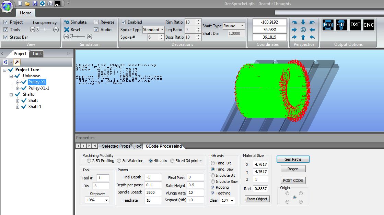This screenshot has width=384, height=215.
Task: Click the STL export icon
Action: [341, 25]
